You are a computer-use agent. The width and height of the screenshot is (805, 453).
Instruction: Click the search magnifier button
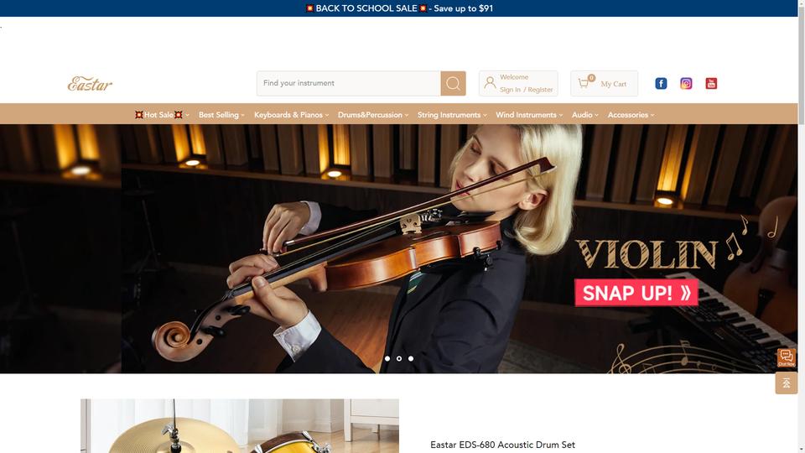click(x=453, y=83)
